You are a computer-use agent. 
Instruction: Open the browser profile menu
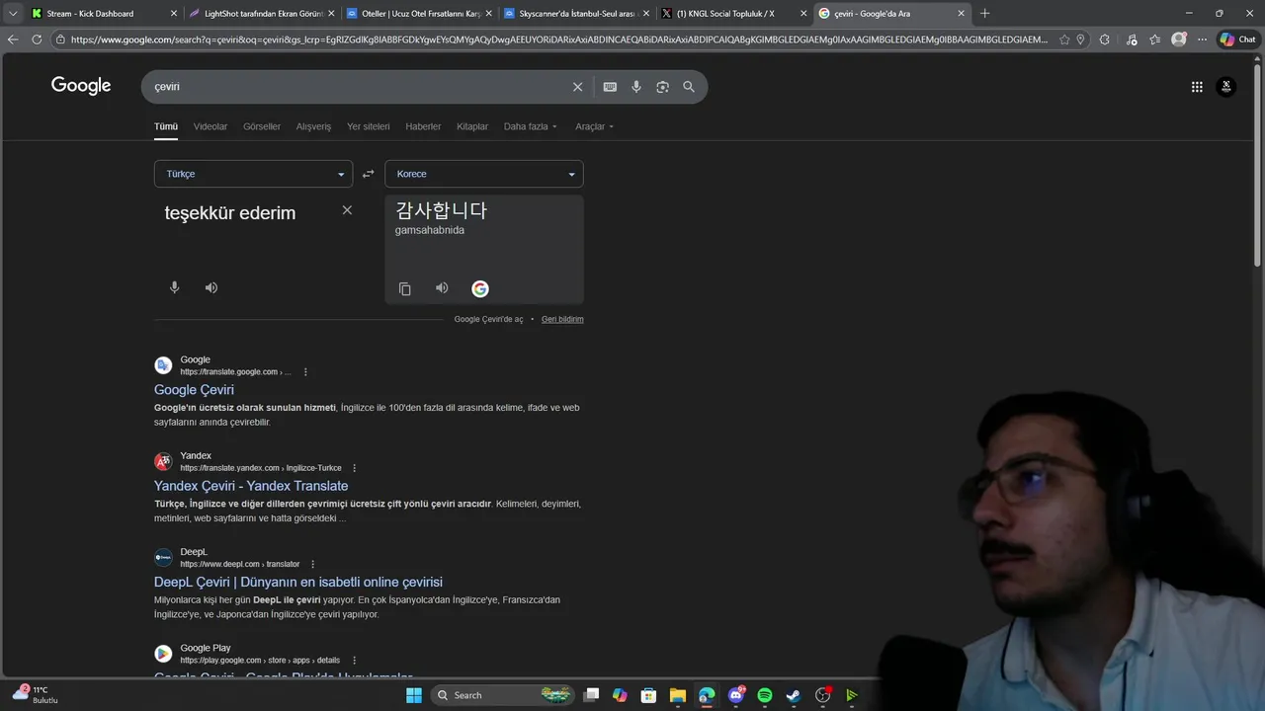point(1179,39)
